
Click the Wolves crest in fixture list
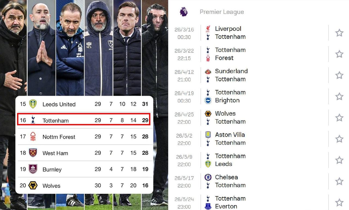[208, 113]
